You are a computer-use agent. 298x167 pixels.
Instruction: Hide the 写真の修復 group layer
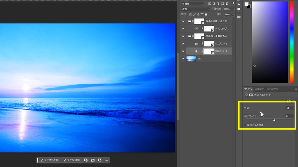click(x=183, y=21)
